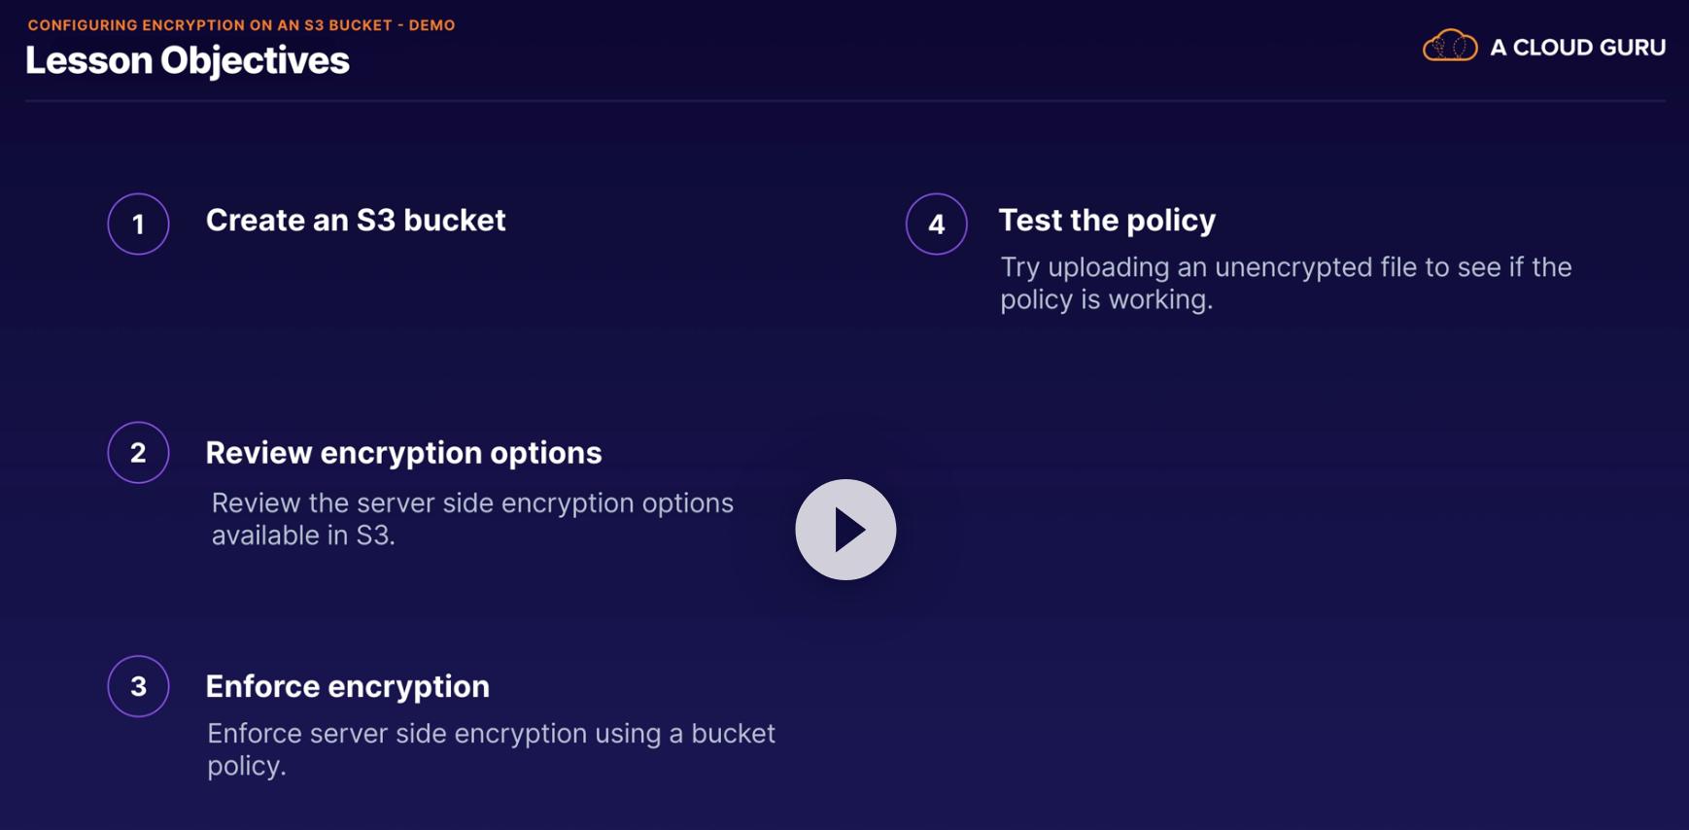
Task: Click the "A CLOUD GURU" brand text
Action: (1577, 48)
